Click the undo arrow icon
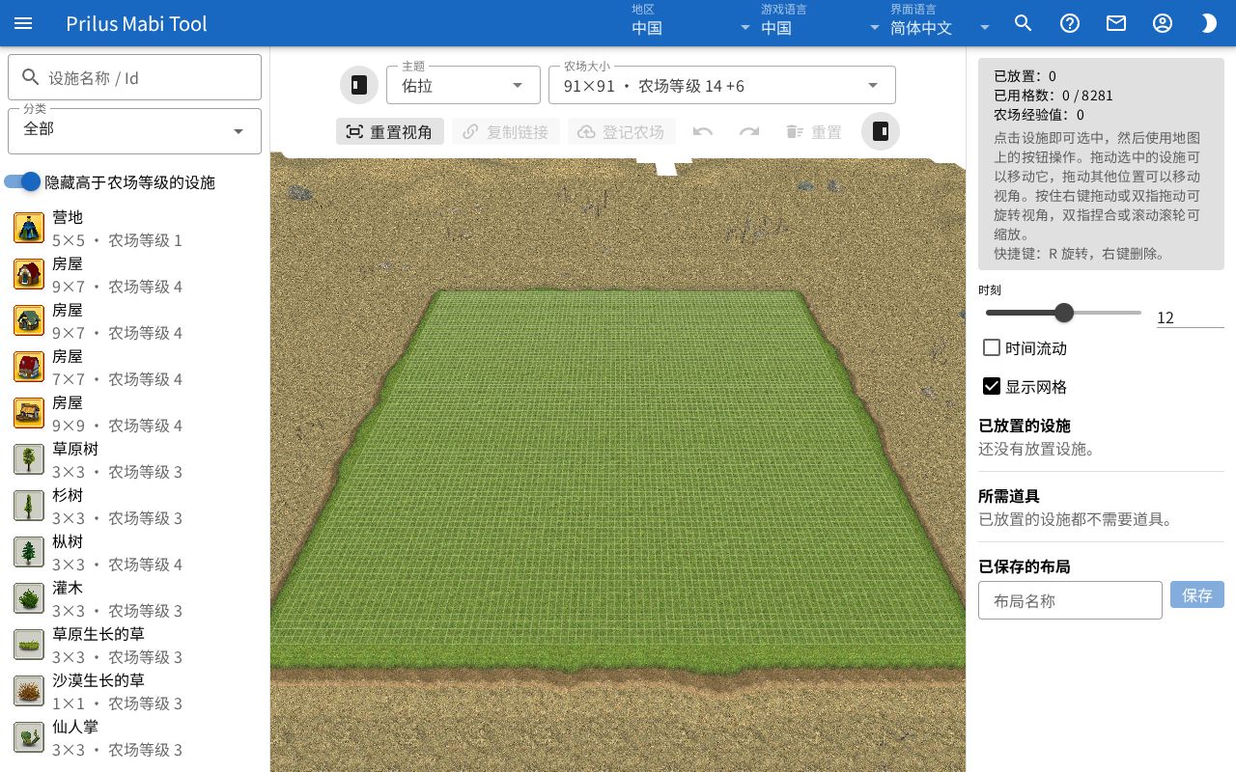This screenshot has width=1236, height=772. coord(703,131)
